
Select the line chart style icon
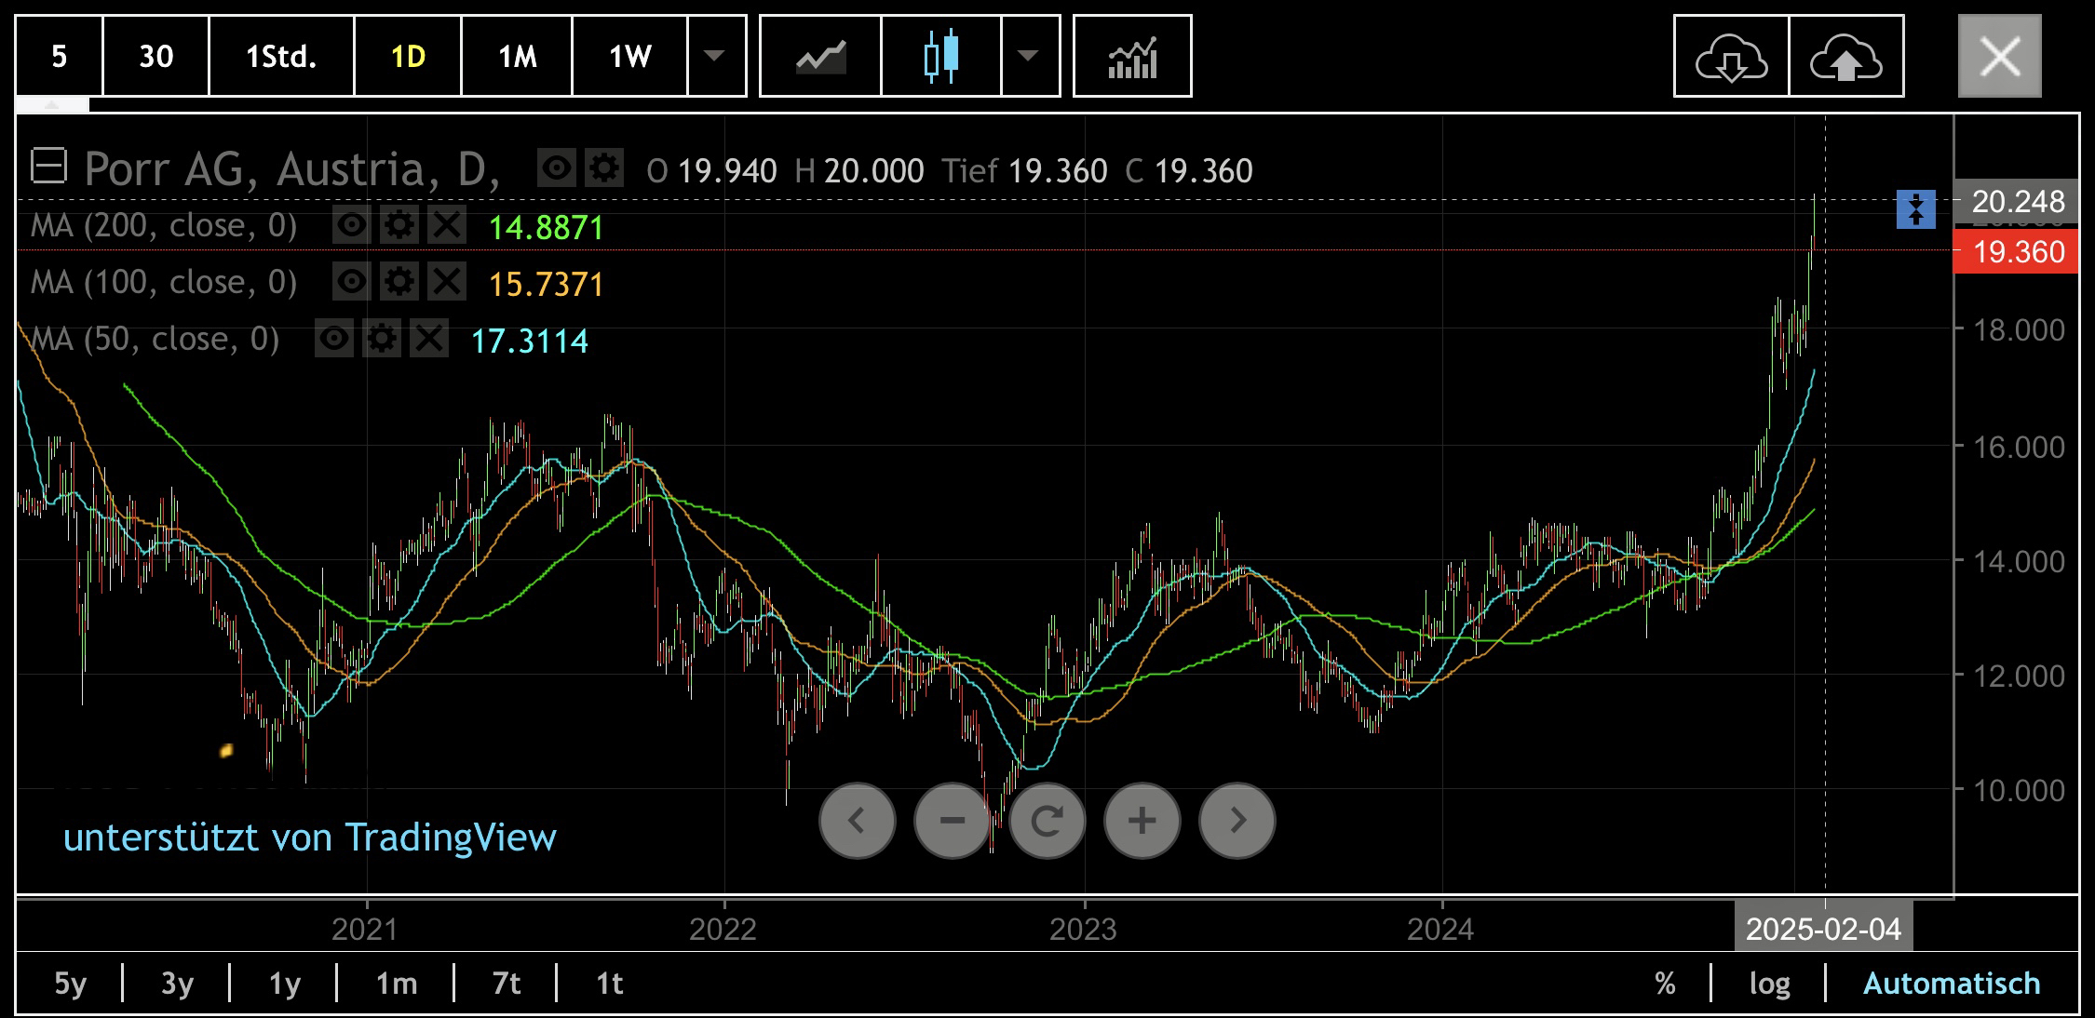click(820, 57)
